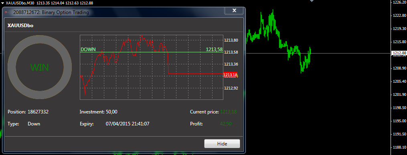Viewport: 407px width, 155px height.
Task: Click the WIN status circle
Action: pos(40,67)
